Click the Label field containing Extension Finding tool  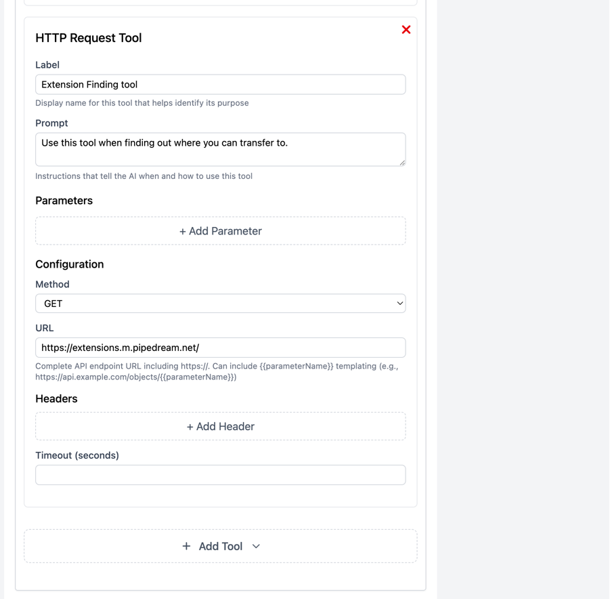click(220, 85)
